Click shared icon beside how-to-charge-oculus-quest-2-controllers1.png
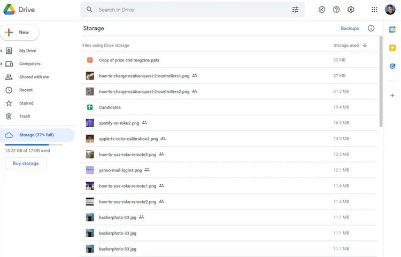The width and height of the screenshot is (401, 257). 195,75
